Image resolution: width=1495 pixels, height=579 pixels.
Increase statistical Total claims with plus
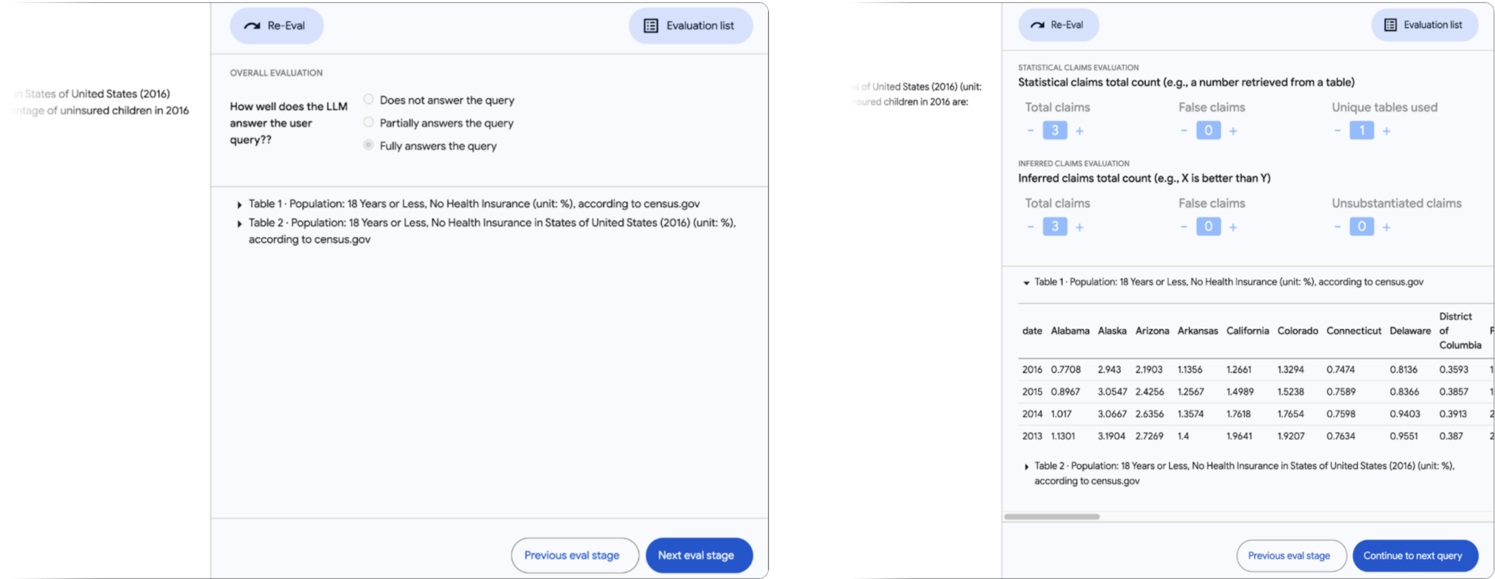(1080, 131)
